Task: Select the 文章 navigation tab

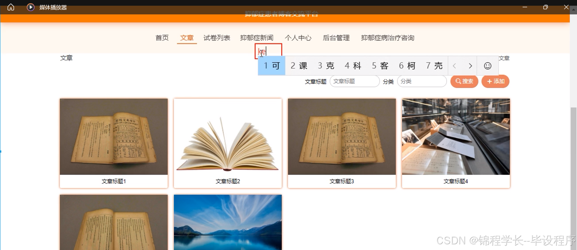Action: click(x=187, y=38)
